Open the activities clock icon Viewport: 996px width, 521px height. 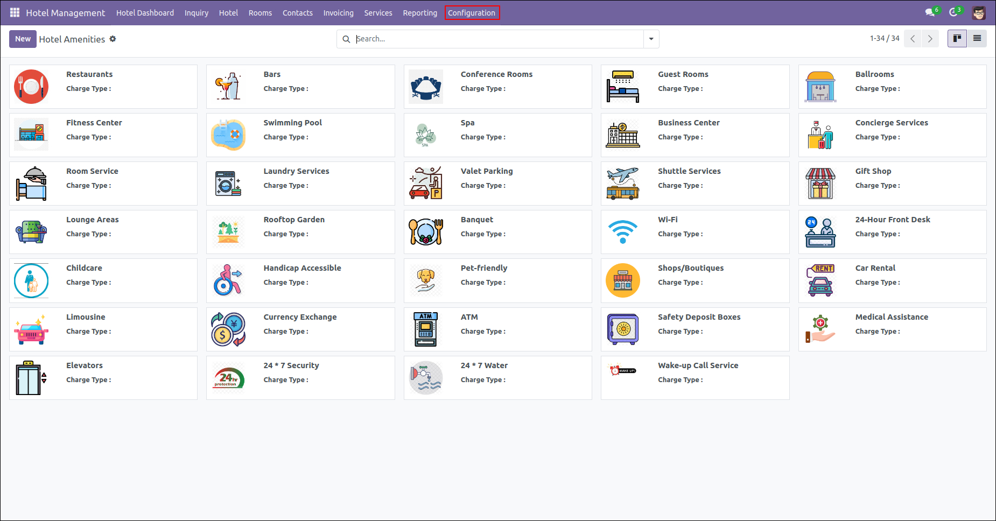pyautogui.click(x=955, y=11)
